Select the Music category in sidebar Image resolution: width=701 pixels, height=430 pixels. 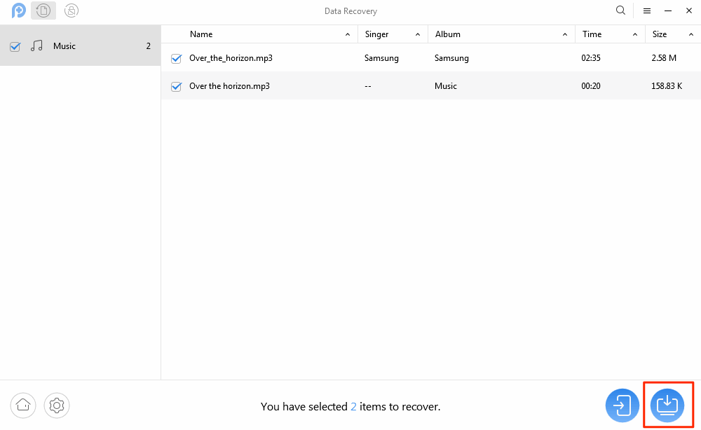click(x=80, y=46)
